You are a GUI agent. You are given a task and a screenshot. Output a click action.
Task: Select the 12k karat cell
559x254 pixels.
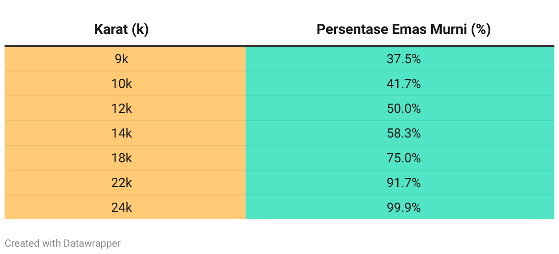pos(125,109)
